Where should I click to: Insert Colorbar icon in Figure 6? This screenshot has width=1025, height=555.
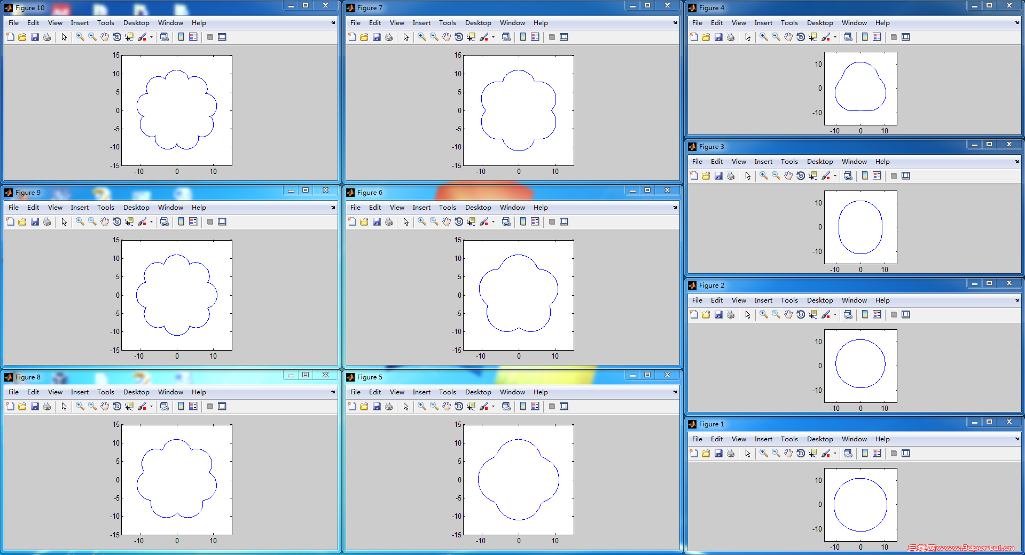pos(523,221)
